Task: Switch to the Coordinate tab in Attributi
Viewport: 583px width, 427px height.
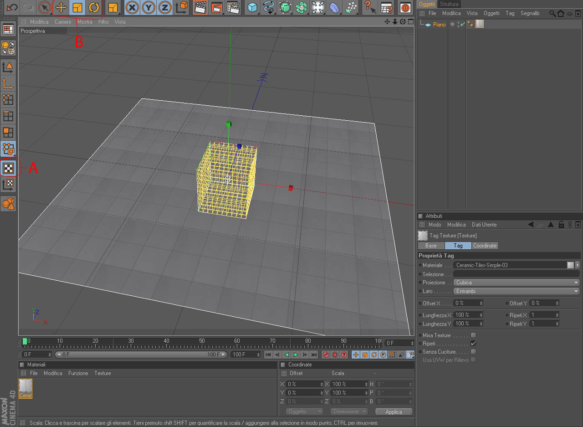Action: pyautogui.click(x=485, y=246)
